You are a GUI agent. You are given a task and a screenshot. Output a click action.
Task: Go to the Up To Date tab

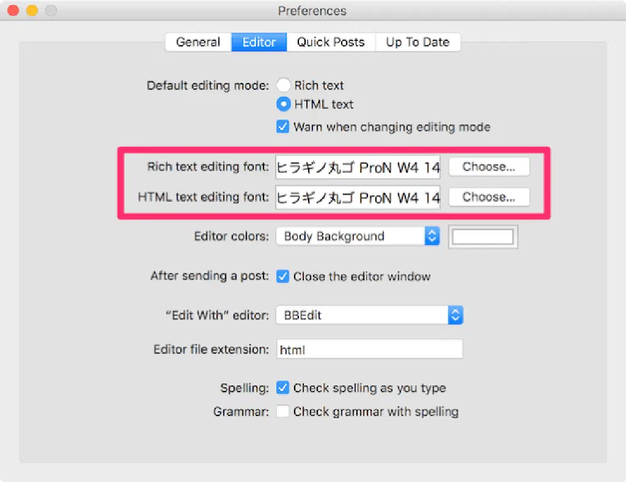pyautogui.click(x=418, y=42)
